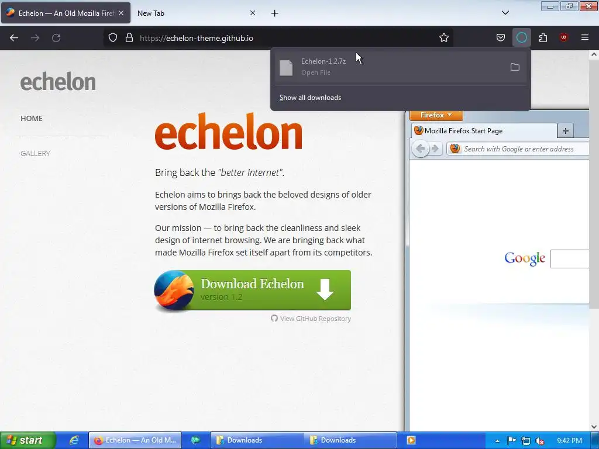Screen dimensions: 599x449
Task: Click the Download Echelon green button
Action: coord(253,290)
